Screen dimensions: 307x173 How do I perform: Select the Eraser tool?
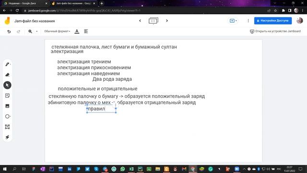[8, 75]
